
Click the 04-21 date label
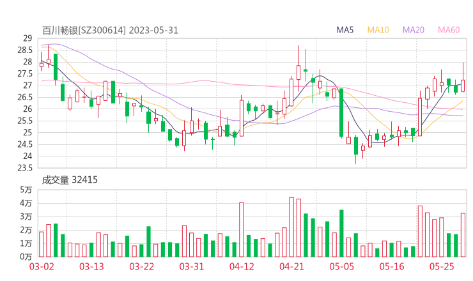(291, 266)
